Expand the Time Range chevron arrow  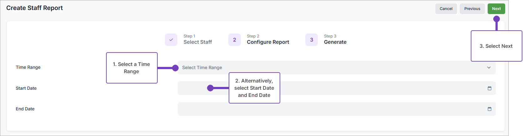click(x=489, y=68)
